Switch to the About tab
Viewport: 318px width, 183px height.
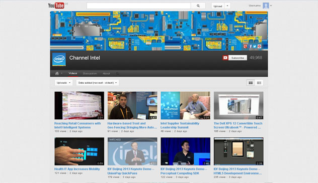(106, 74)
